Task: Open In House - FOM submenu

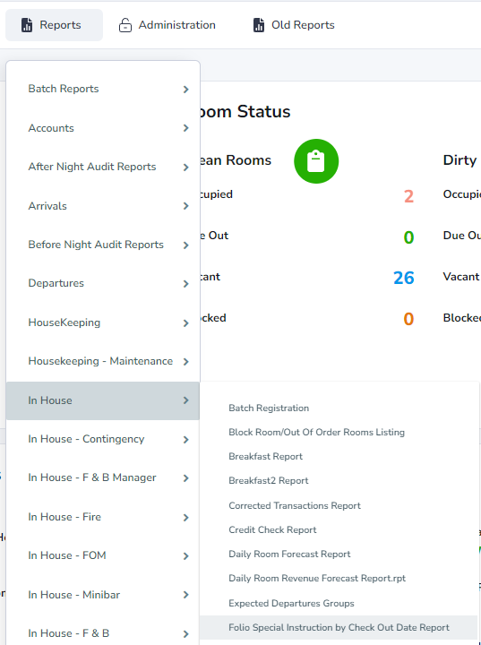Action: 103,555
